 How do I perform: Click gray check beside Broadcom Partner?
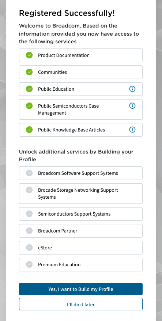[29, 231]
